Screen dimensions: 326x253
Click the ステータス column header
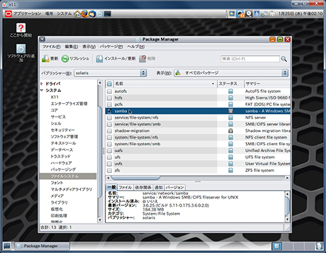coord(230,84)
